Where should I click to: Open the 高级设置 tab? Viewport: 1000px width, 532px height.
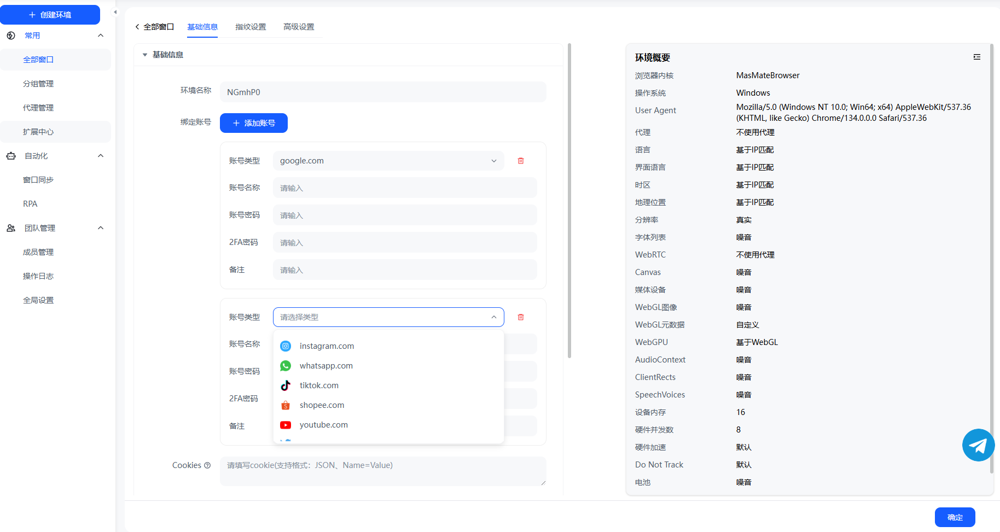[x=299, y=27]
